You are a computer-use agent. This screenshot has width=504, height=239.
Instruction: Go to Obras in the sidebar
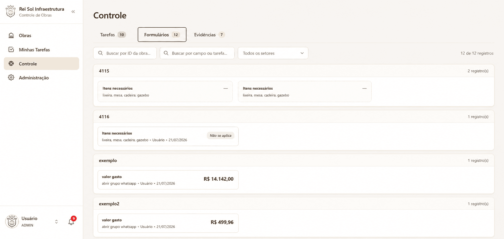click(42, 35)
